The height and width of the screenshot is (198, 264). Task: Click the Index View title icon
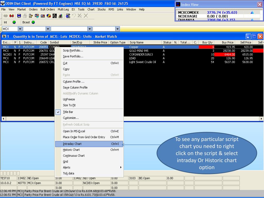pyautogui.click(x=178, y=4)
